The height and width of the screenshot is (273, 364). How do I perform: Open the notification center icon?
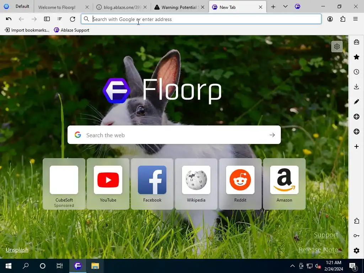[353, 266]
